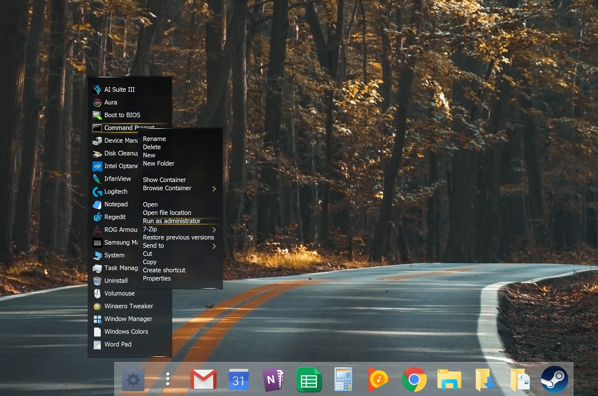Launch AI Suite III from the menu
Viewport: 598px width, 396px height.
pos(119,89)
